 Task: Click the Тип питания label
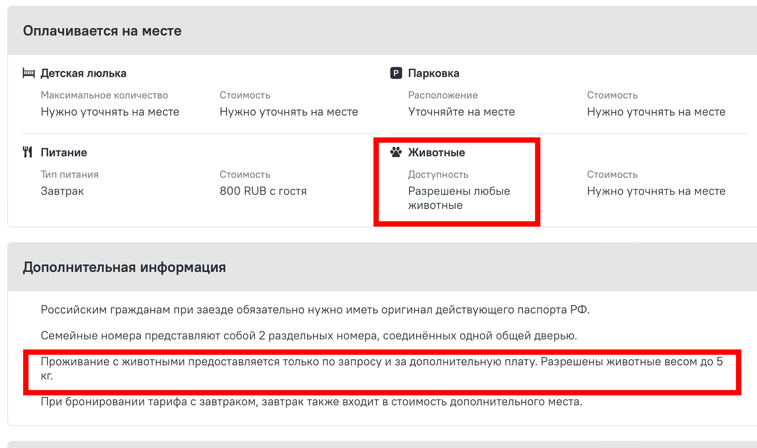(69, 174)
